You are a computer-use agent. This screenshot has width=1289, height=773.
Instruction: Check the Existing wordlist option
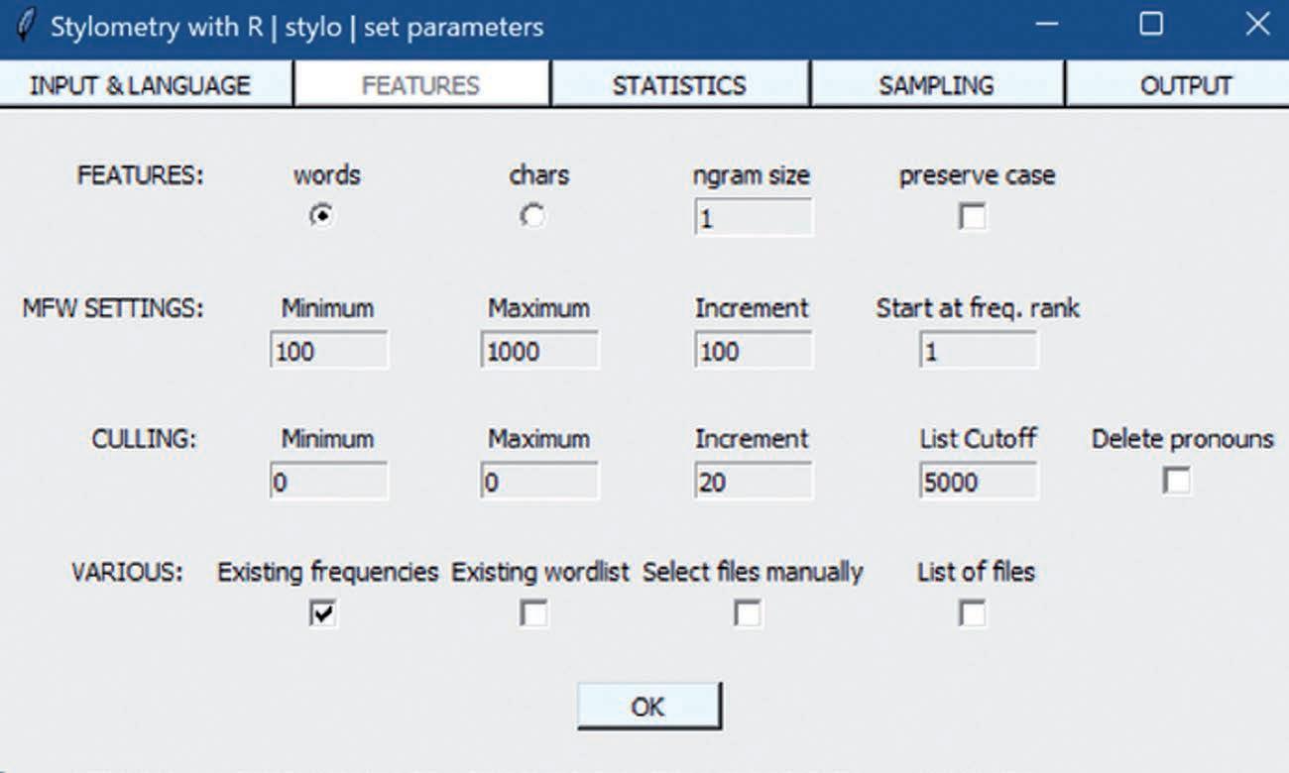(x=533, y=614)
